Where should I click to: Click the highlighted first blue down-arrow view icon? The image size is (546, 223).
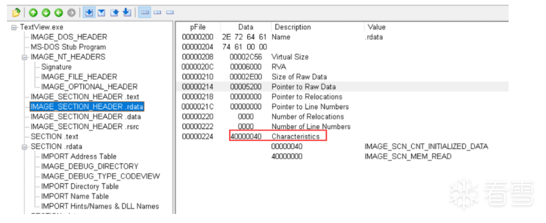pyautogui.click(x=90, y=13)
